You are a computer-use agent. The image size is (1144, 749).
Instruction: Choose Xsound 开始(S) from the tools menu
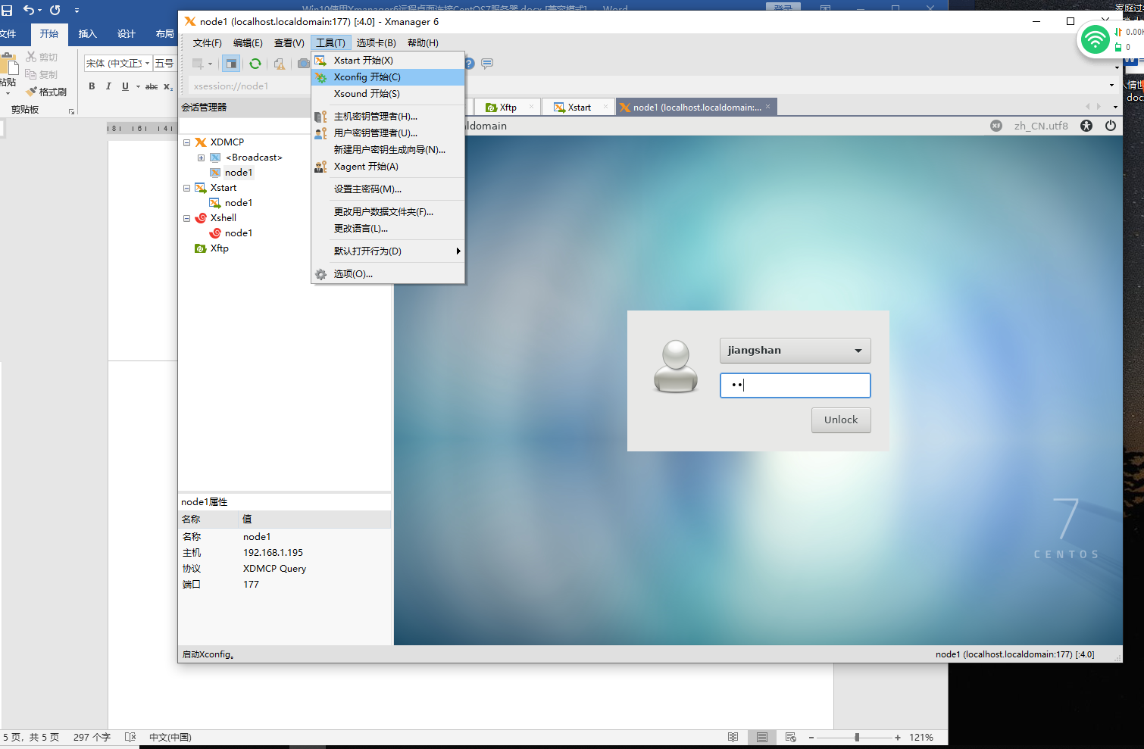[388, 94]
